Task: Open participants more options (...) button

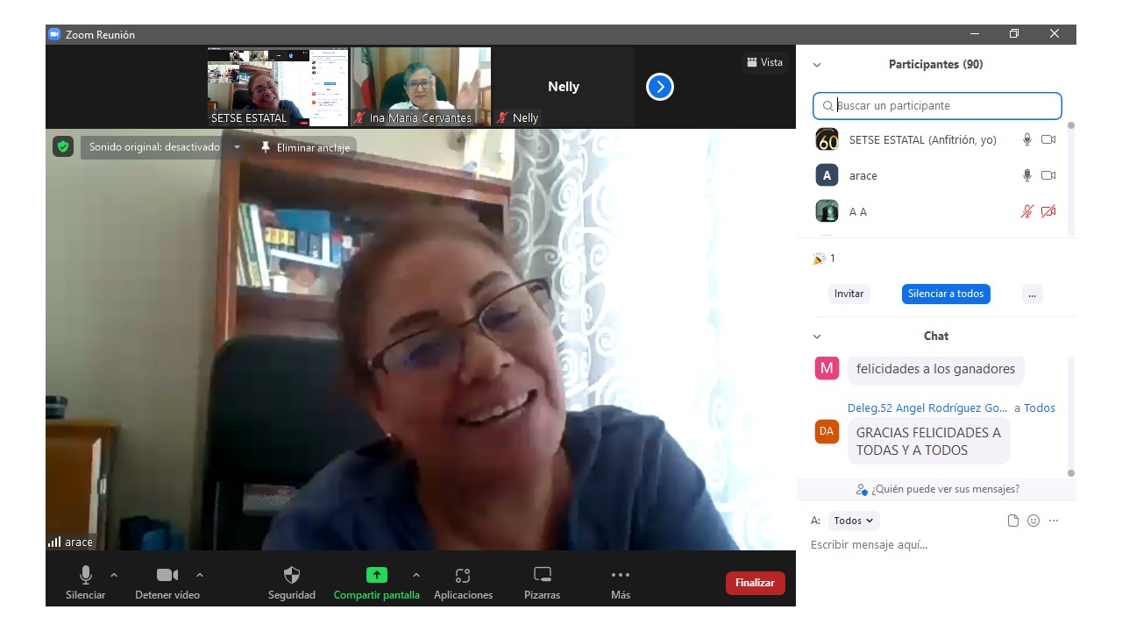Action: pyautogui.click(x=1032, y=294)
